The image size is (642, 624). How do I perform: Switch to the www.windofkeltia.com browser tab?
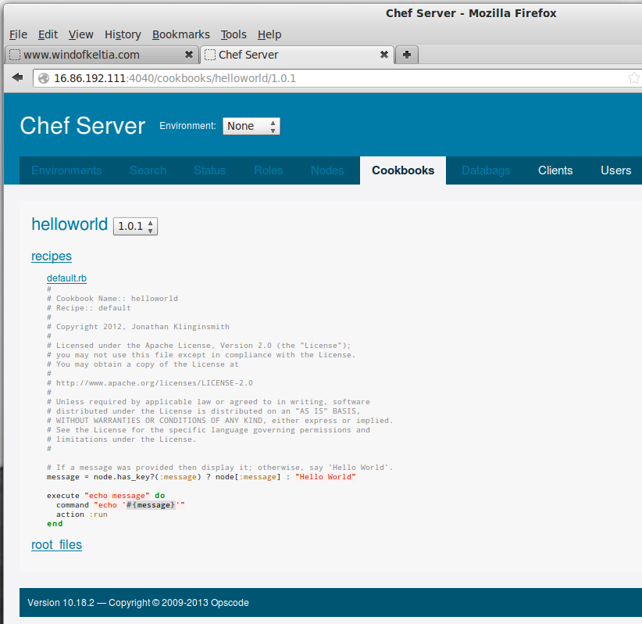coord(102,55)
